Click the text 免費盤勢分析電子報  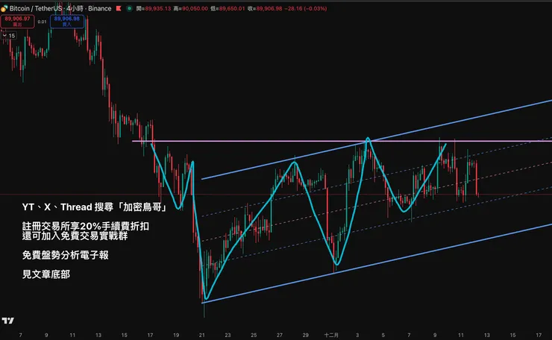pyautogui.click(x=66, y=255)
